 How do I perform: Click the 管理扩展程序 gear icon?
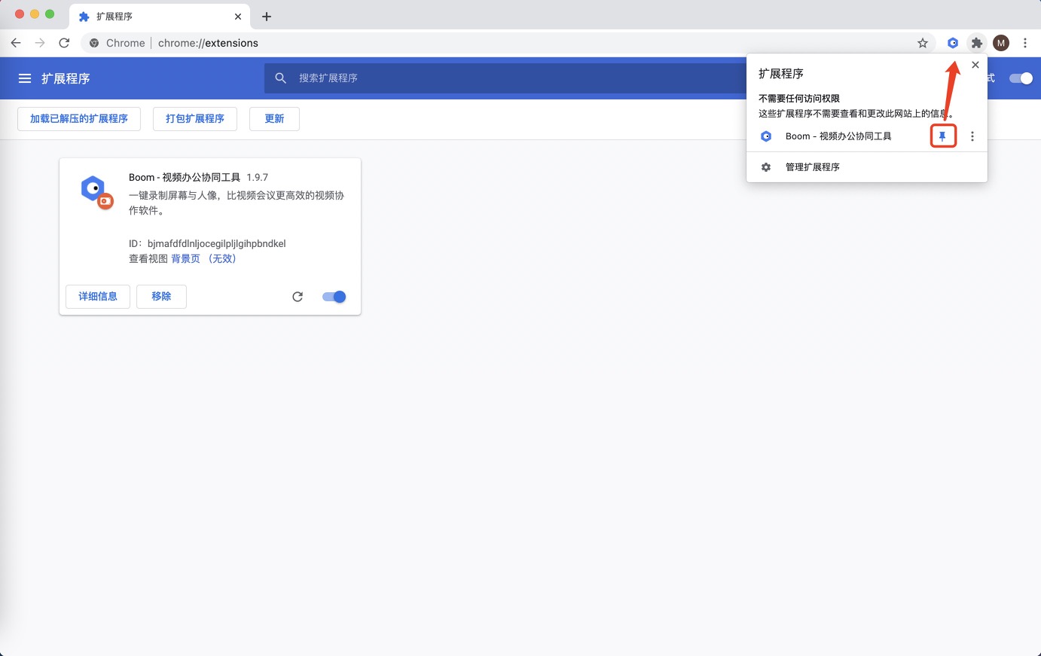[765, 166]
